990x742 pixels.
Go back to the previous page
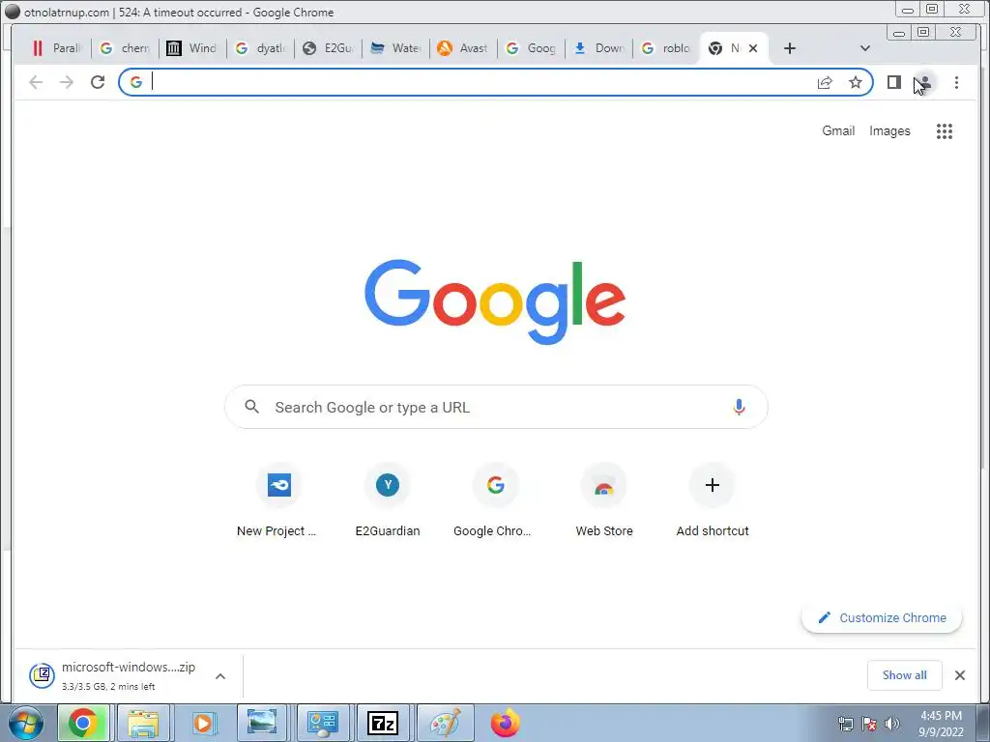[36, 82]
